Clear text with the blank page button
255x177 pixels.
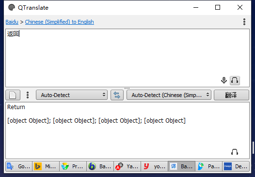click(x=13, y=95)
